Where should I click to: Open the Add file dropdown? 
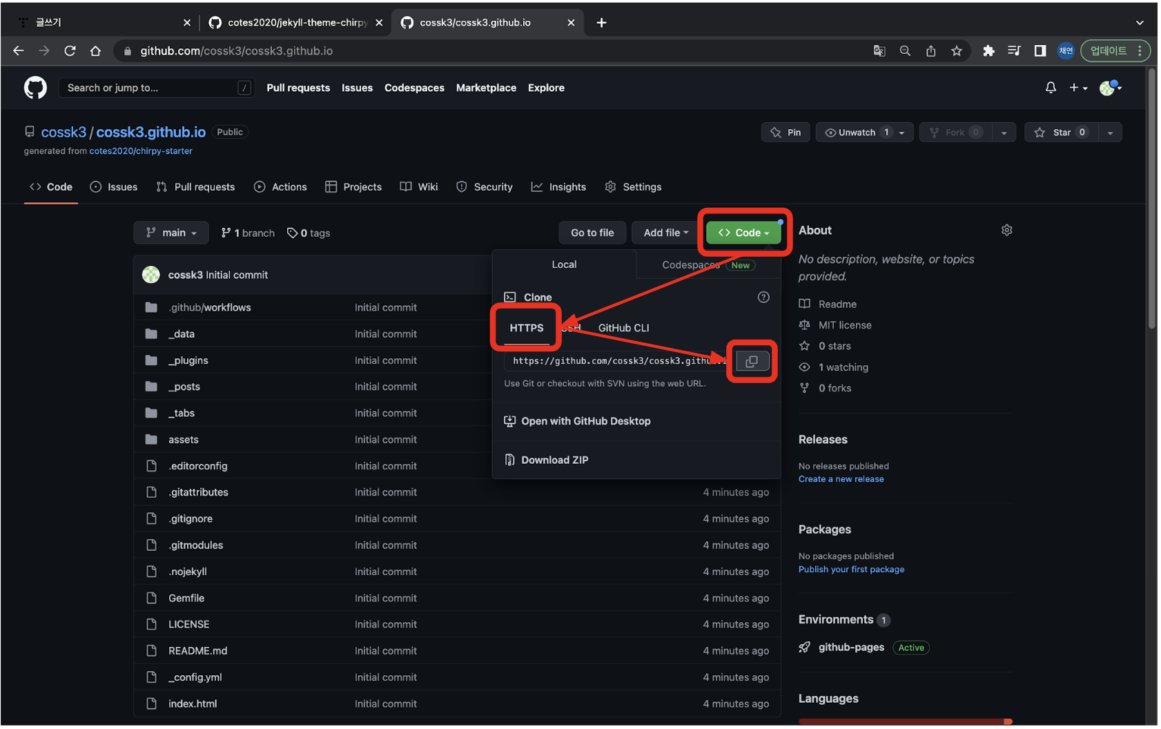click(665, 233)
